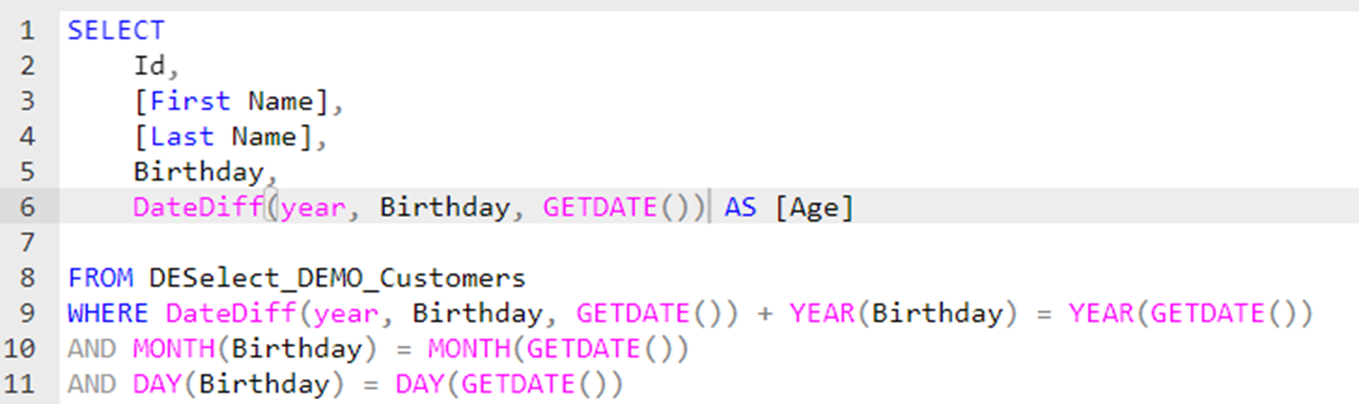Click the Id column on line 2
Viewport: 1359px width, 404px height.
pos(150,65)
